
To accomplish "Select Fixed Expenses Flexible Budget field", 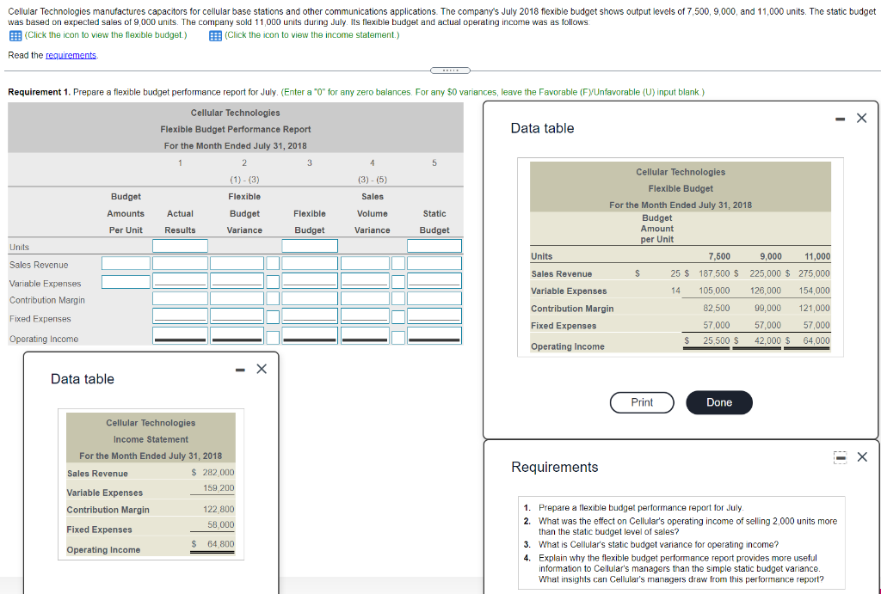I will click(310, 316).
